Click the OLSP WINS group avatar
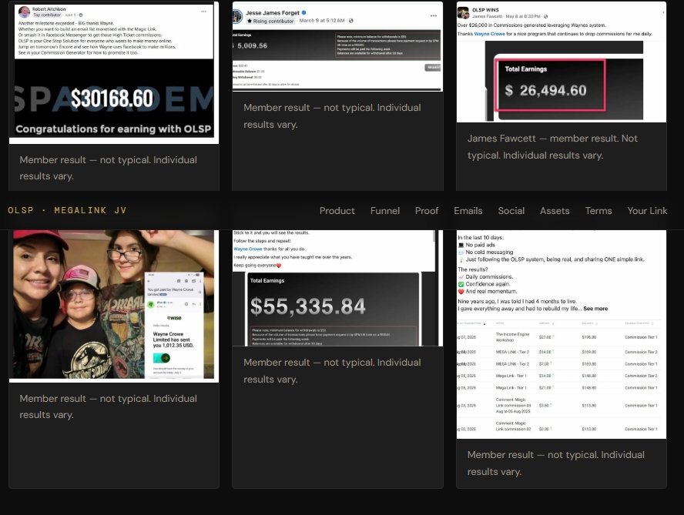This screenshot has width=684, height=515. (464, 12)
